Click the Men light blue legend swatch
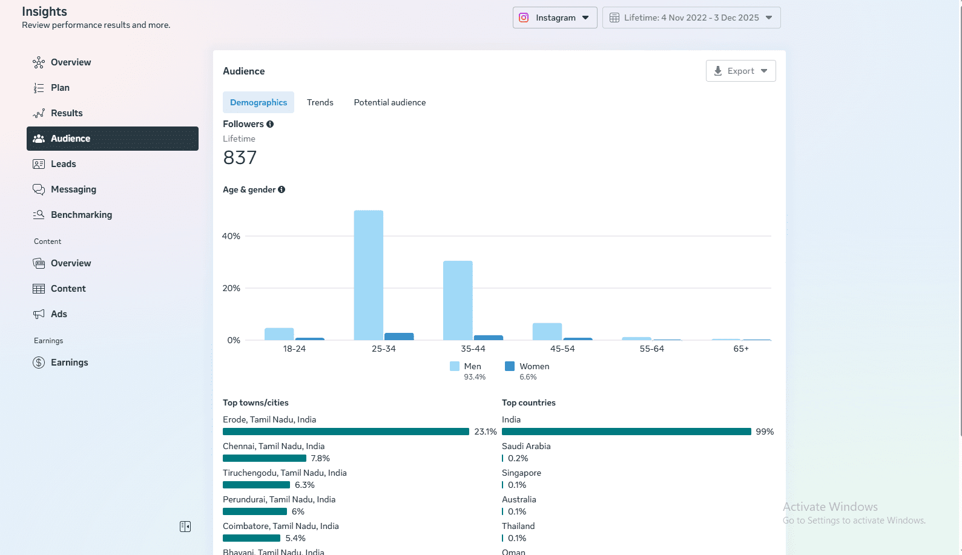This screenshot has height=555, width=962. pos(455,366)
